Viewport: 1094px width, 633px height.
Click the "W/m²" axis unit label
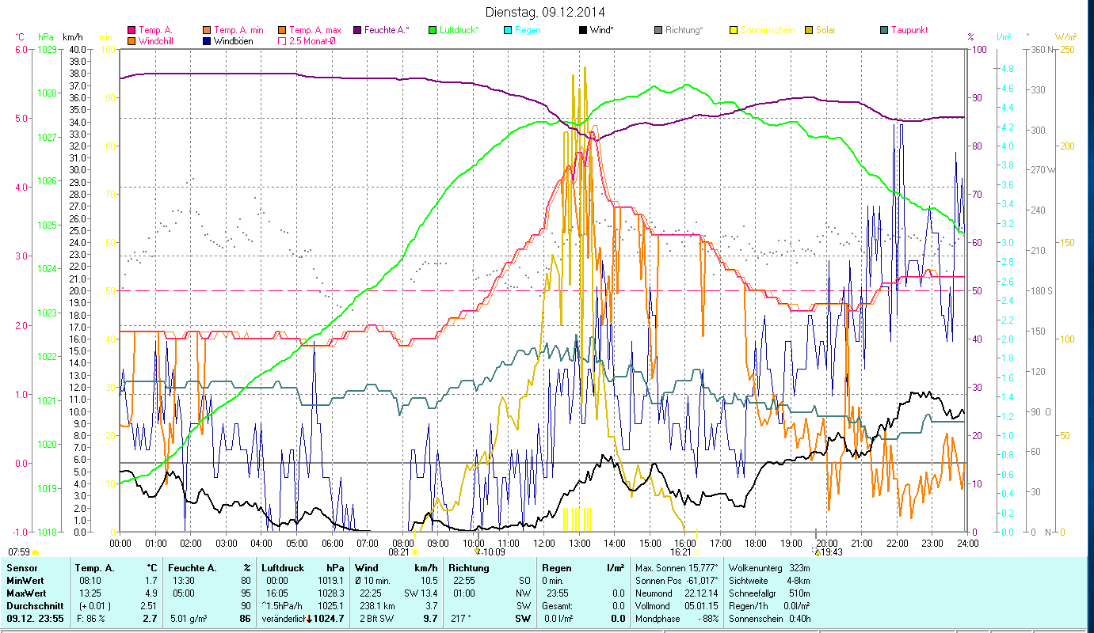pyautogui.click(x=1065, y=37)
